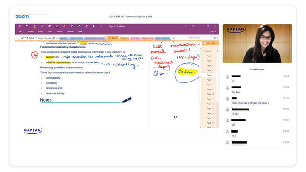Viewport: 306px width, 172px height.
Task: Click the note canvas scroll-down arrow
Action: (x=201, y=127)
